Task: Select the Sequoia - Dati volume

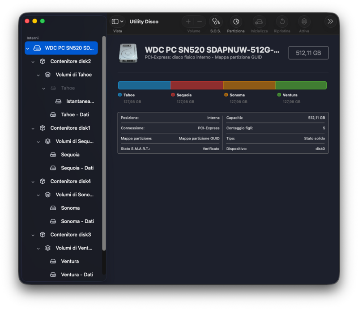Action: point(77,168)
